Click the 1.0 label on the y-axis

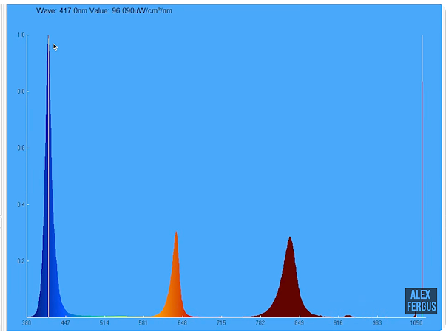tap(21, 35)
